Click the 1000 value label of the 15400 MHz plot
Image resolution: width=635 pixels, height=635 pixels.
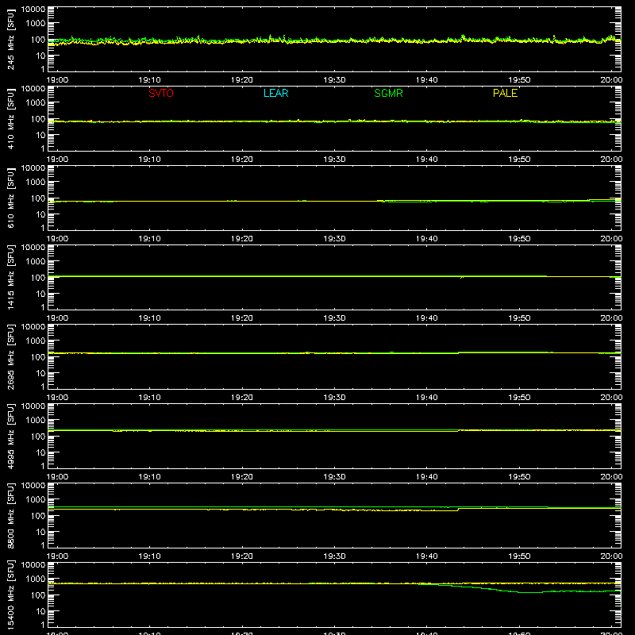coord(36,579)
